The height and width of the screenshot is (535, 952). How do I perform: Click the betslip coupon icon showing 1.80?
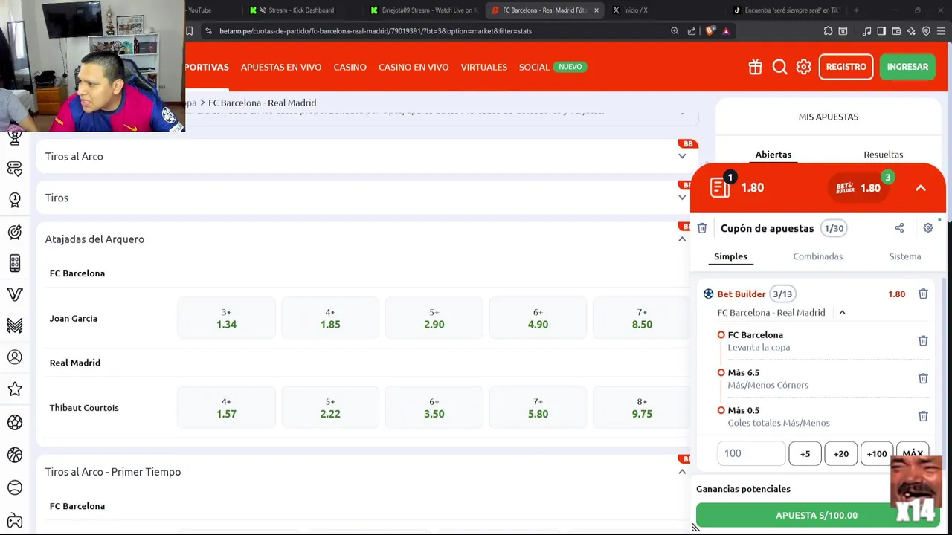pos(720,187)
